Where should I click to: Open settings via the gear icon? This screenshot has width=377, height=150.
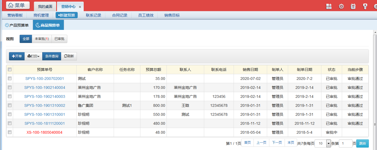coord(341,7)
